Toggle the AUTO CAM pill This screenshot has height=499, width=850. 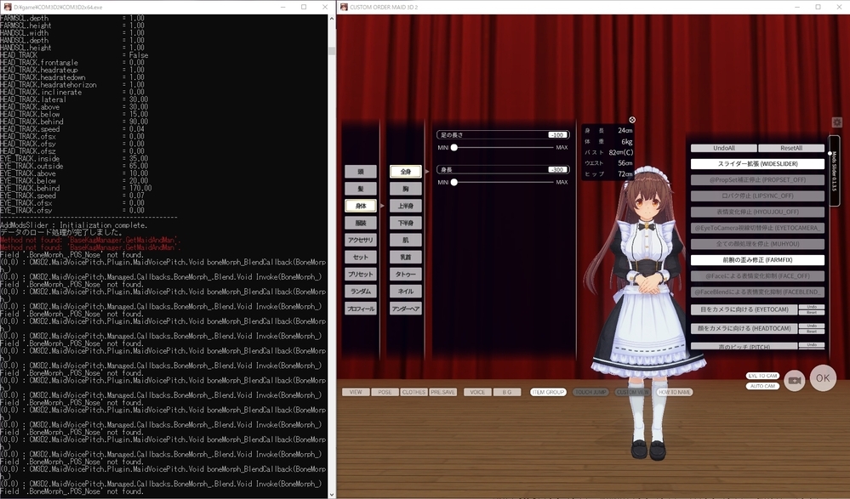pyautogui.click(x=762, y=386)
